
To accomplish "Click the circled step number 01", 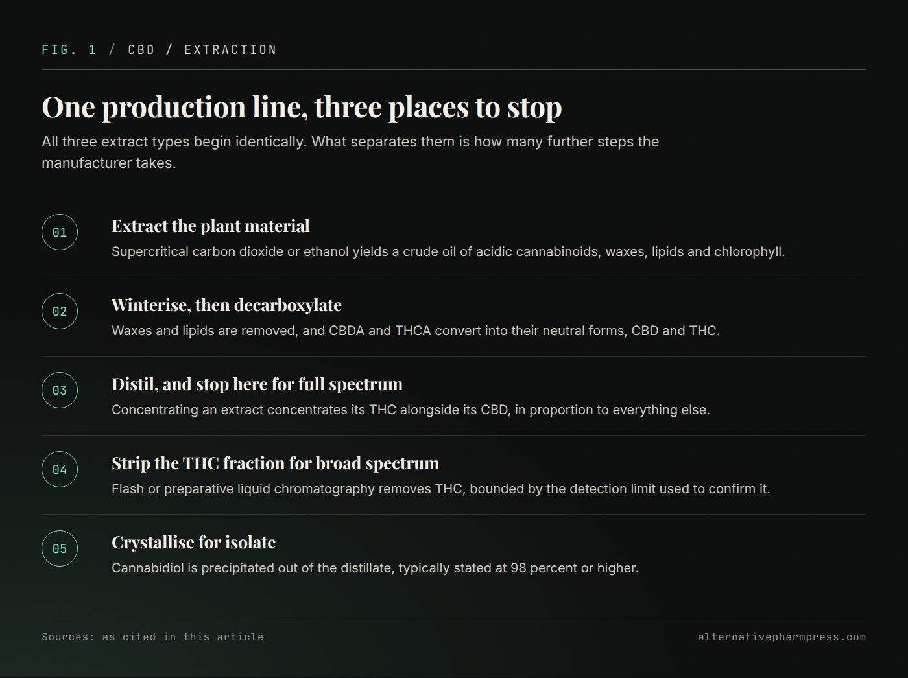I will pos(60,232).
